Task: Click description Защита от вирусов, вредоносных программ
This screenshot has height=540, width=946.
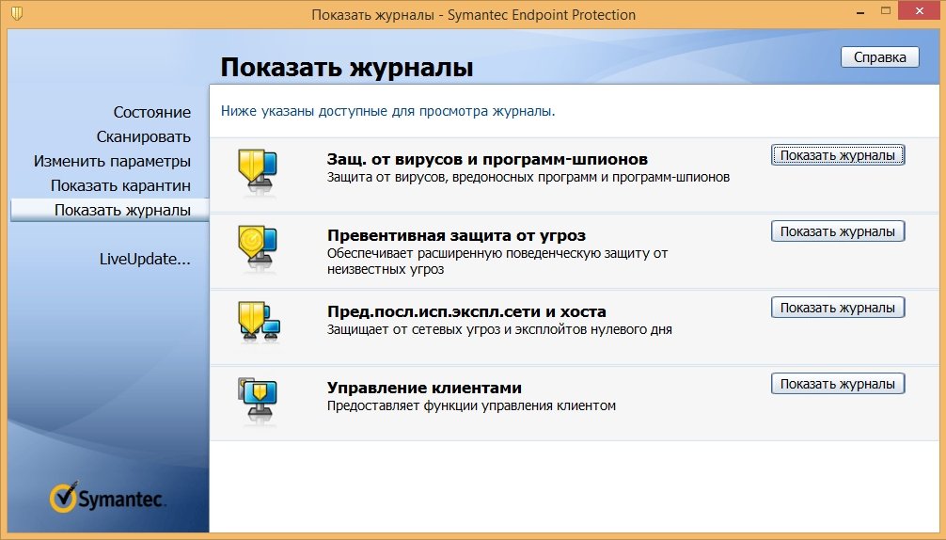Action: click(528, 178)
